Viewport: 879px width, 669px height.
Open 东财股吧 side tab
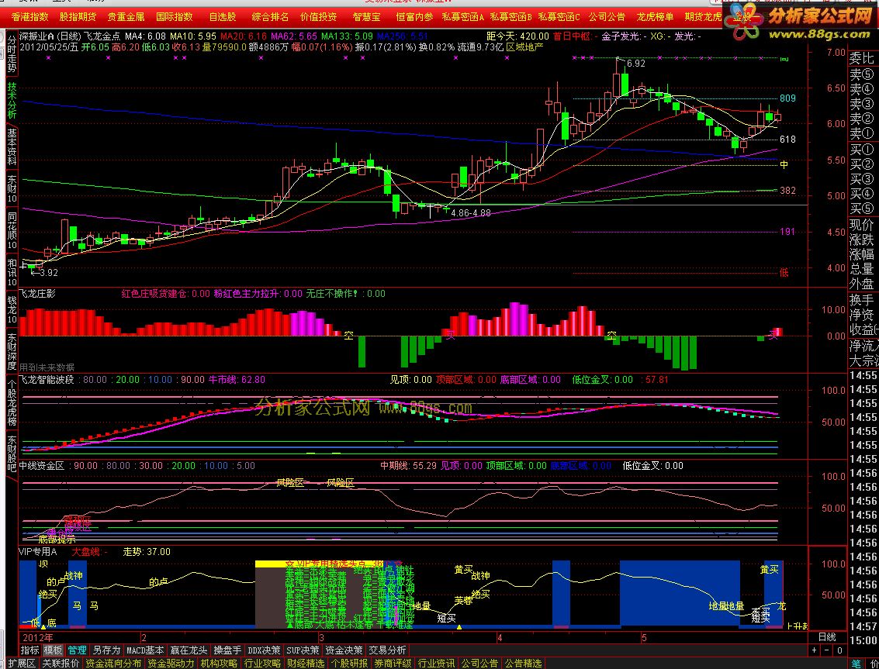pos(12,453)
